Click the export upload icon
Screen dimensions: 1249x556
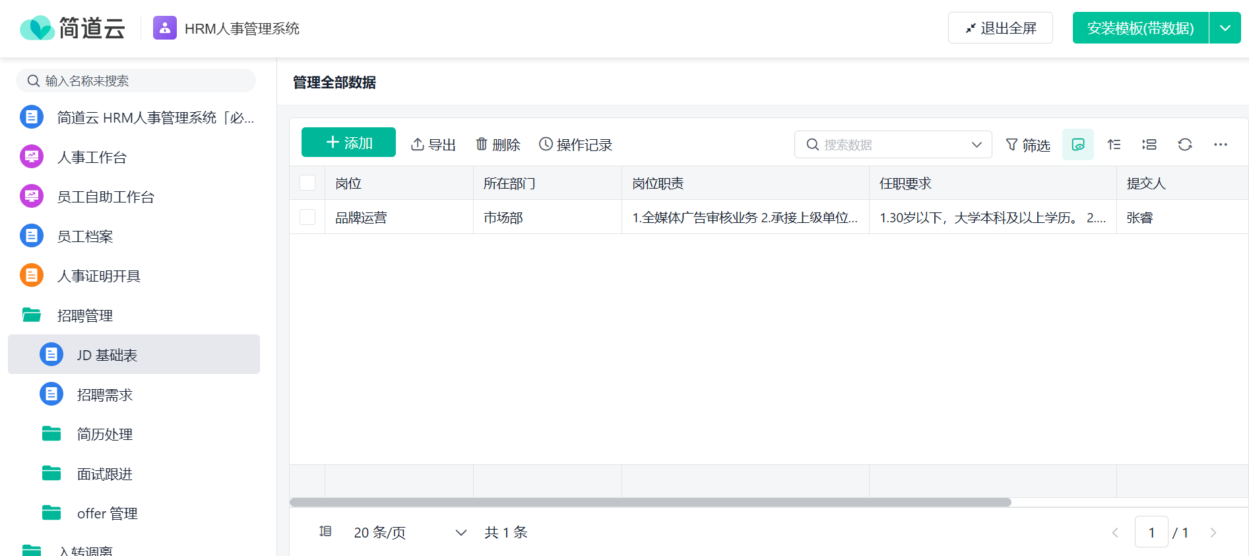[418, 144]
